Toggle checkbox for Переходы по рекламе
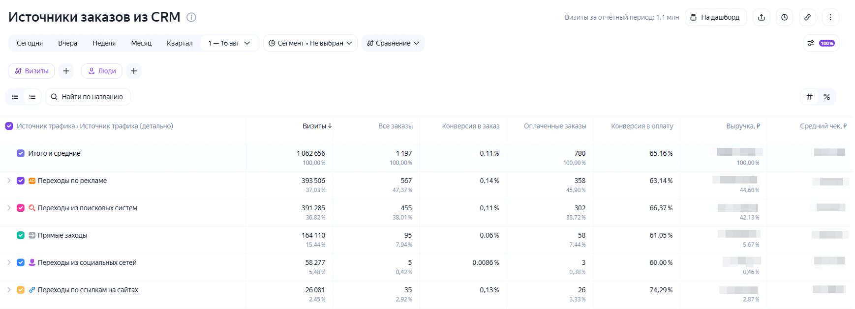The image size is (855, 309). [x=21, y=181]
